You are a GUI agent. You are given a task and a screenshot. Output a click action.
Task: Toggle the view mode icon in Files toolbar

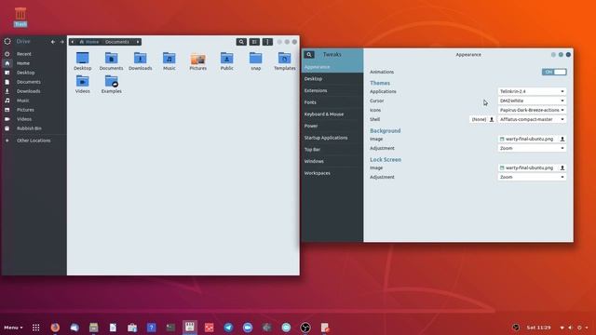tap(254, 42)
